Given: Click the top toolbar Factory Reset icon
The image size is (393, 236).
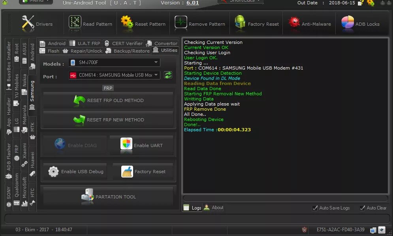Looking at the screenshot, I should pos(256,24).
